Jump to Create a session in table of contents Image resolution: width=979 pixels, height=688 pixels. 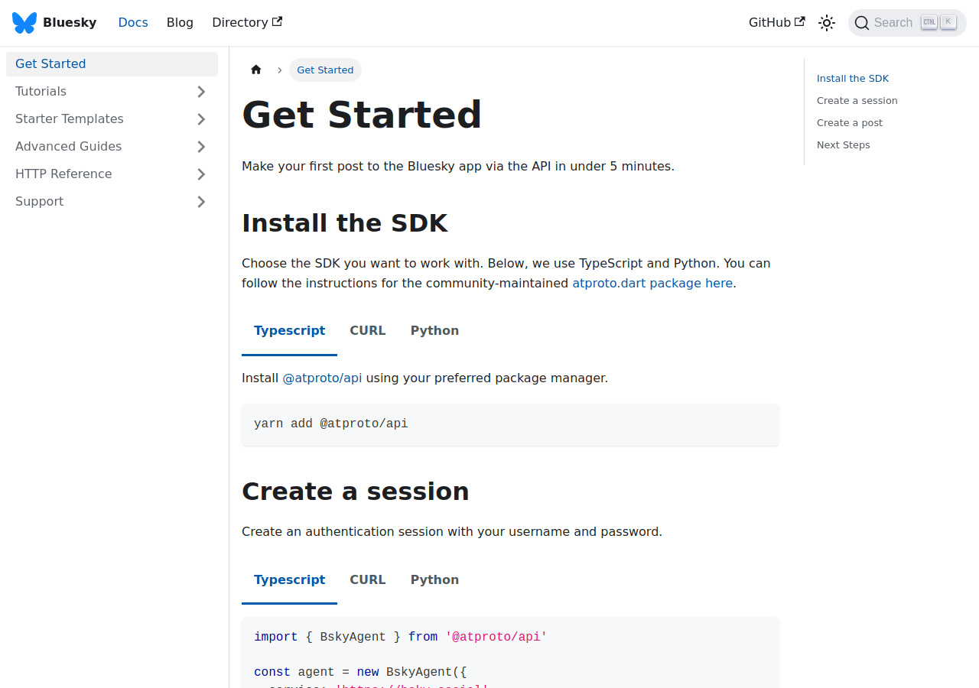pos(857,101)
